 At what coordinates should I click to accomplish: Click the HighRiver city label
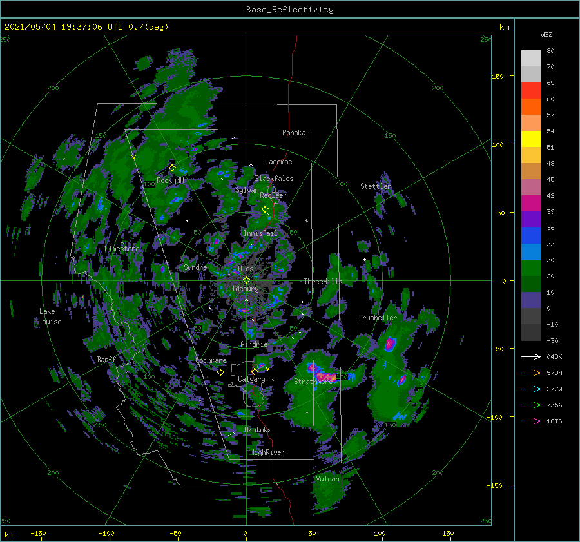pos(267,452)
